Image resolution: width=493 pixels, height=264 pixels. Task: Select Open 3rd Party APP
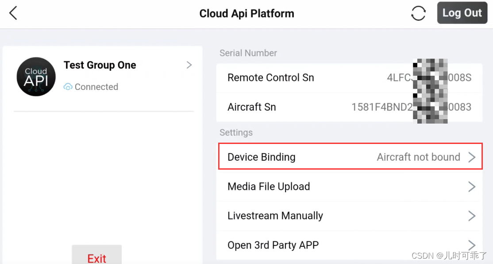point(273,245)
